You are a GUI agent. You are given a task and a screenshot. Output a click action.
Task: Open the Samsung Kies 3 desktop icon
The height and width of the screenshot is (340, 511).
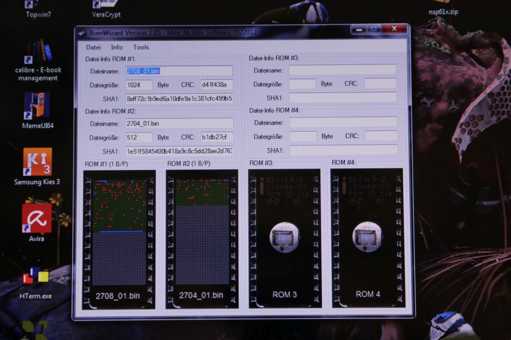pos(37,166)
